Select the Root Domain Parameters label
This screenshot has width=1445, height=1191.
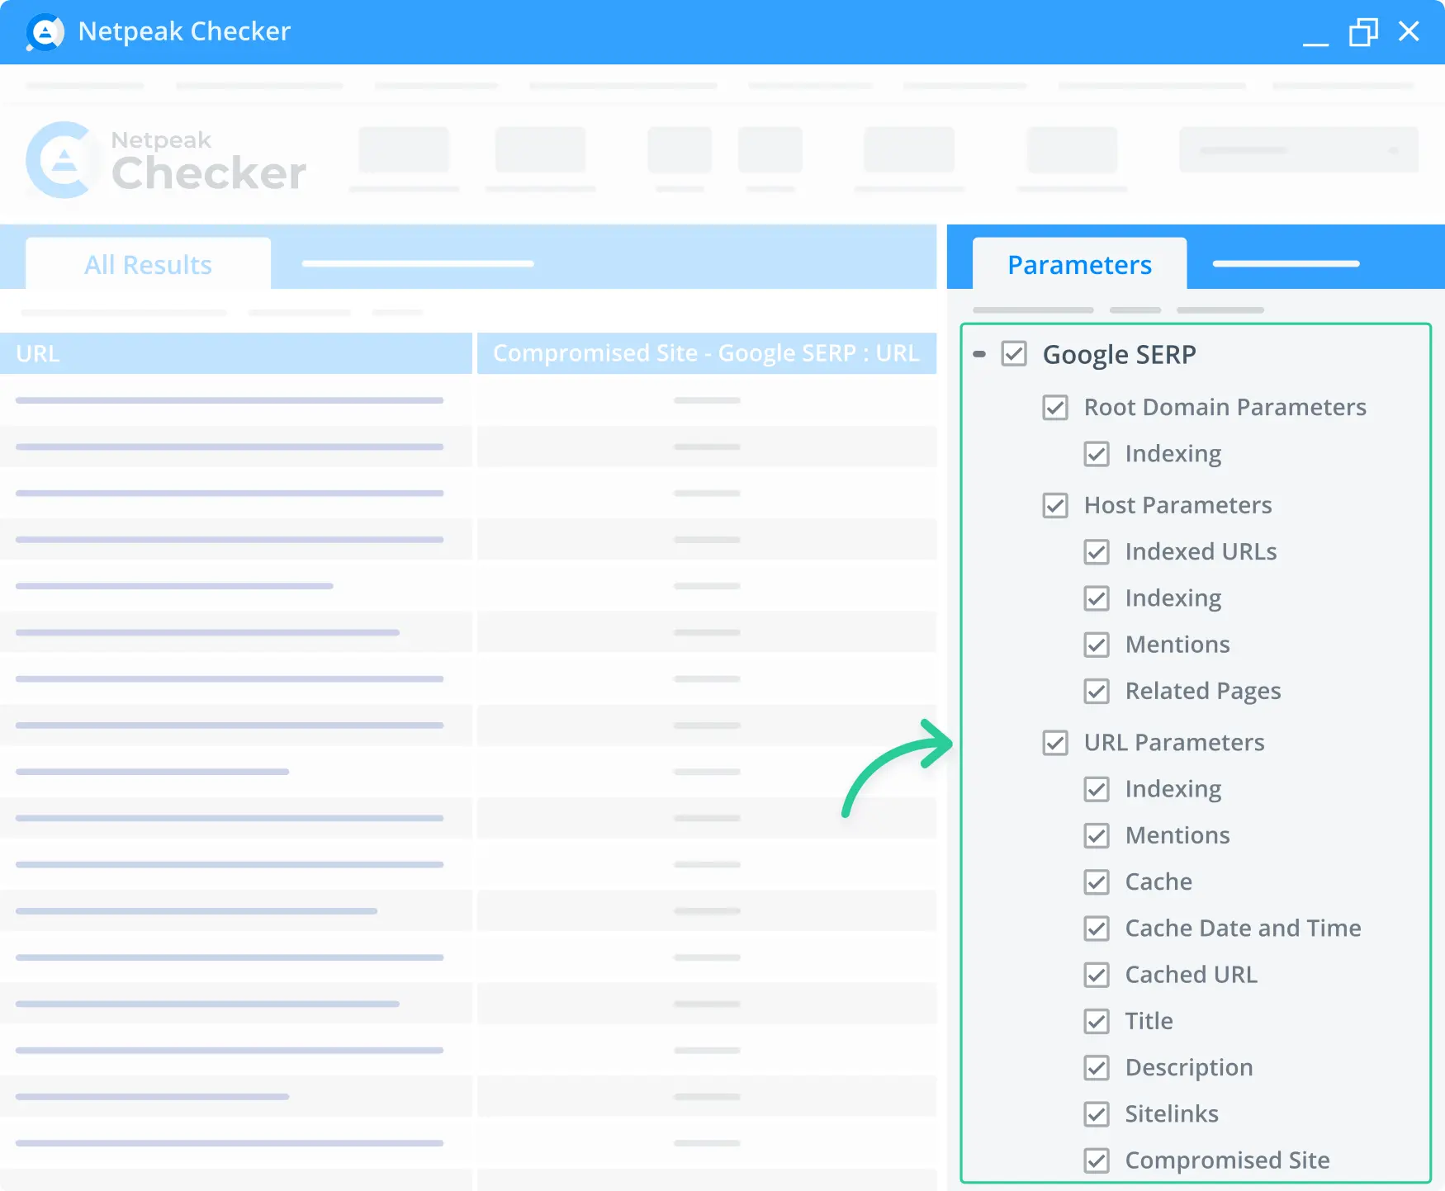point(1225,407)
